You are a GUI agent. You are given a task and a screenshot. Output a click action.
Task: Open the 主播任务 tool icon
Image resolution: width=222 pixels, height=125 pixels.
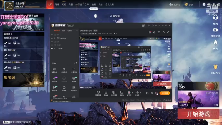click(74, 70)
